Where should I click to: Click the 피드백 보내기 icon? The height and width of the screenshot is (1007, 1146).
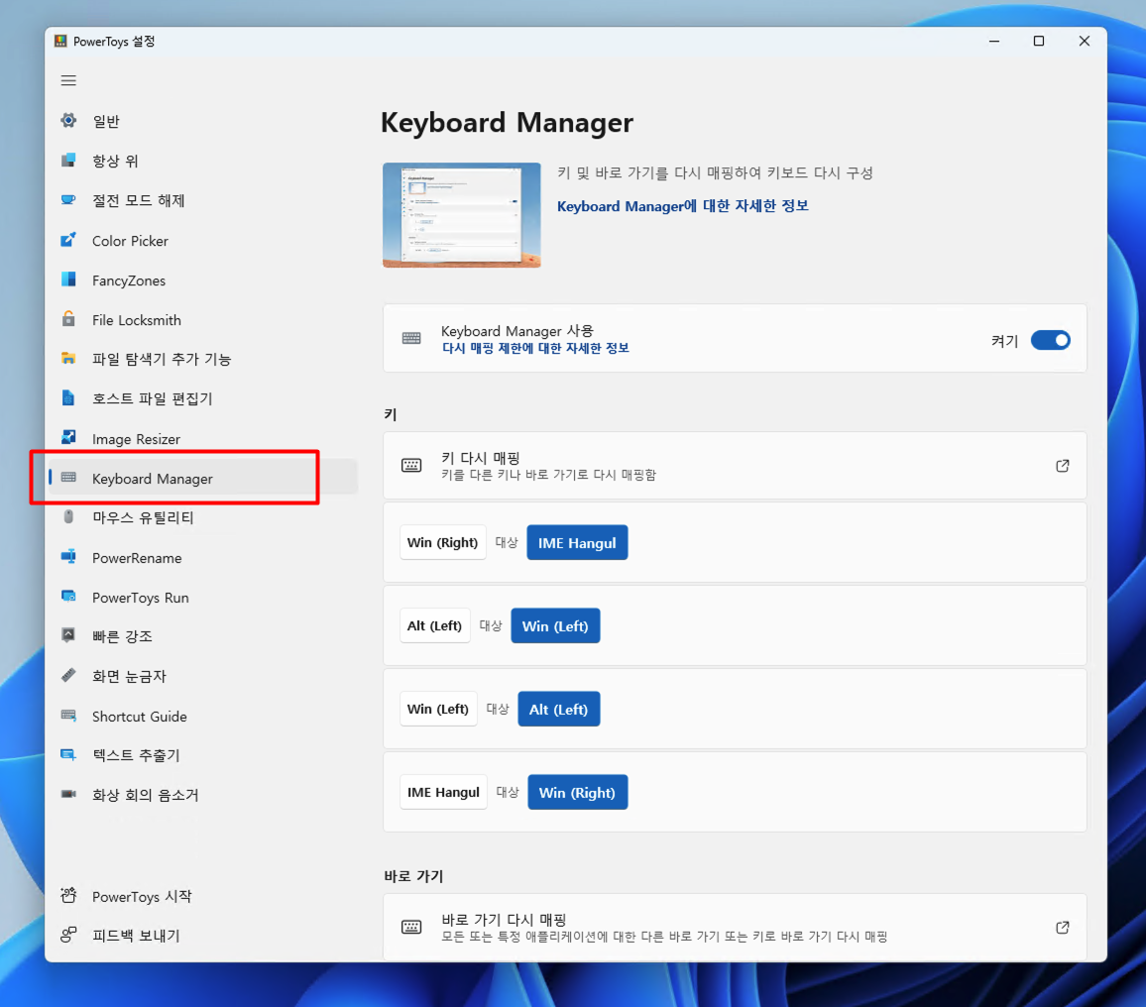68,936
